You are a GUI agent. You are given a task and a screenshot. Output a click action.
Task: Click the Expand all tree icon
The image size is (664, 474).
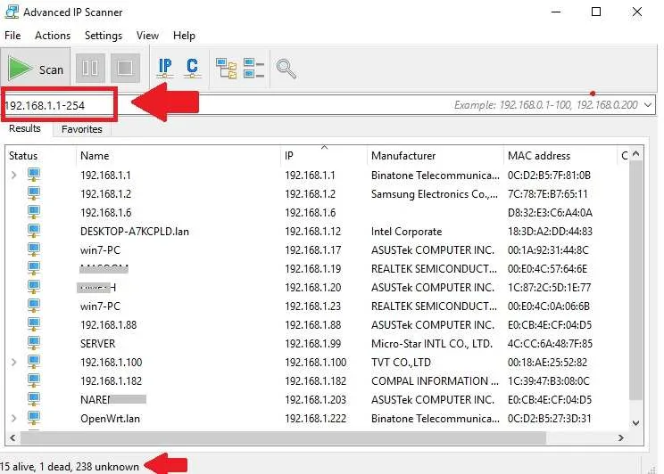[226, 68]
